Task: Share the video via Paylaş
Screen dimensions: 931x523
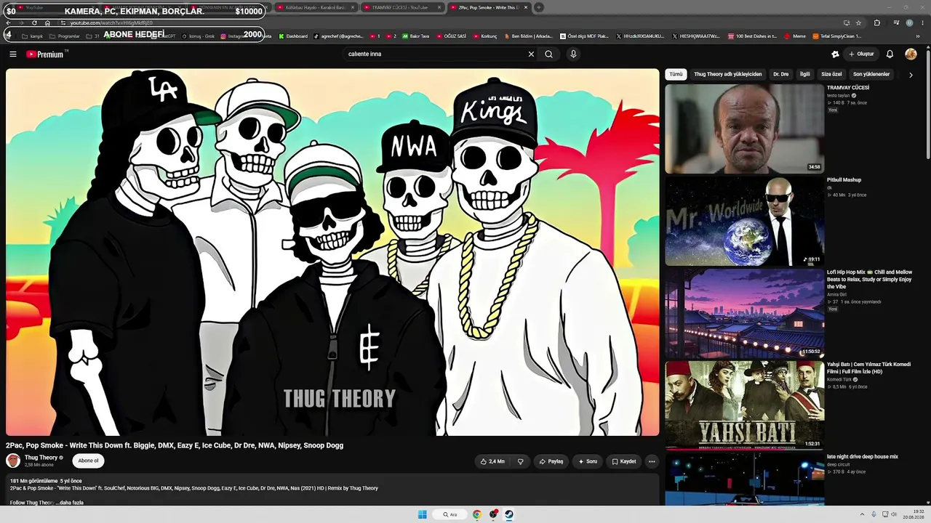Action: [x=551, y=461]
